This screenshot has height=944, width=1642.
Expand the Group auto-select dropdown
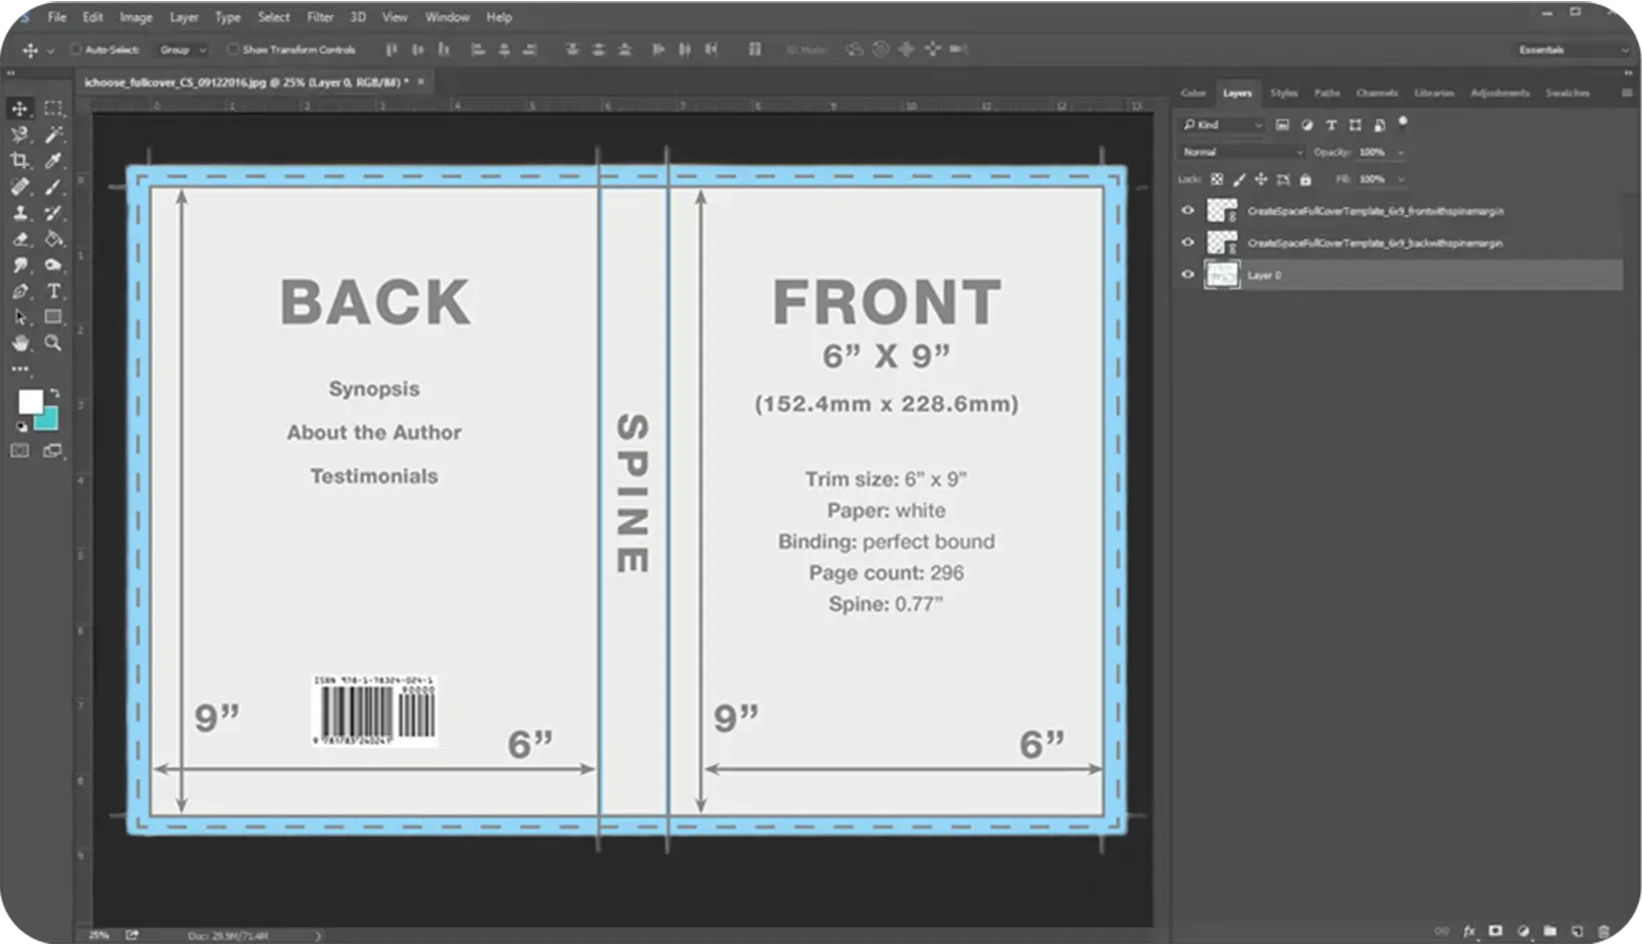183,49
